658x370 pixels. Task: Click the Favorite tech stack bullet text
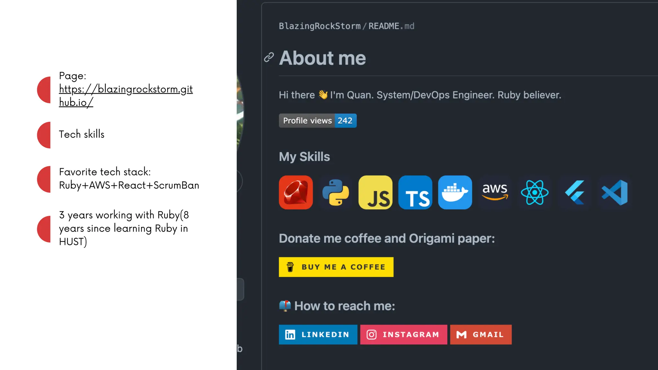click(129, 179)
